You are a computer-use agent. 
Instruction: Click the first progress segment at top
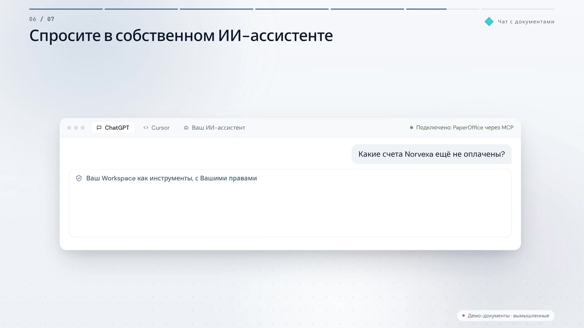coord(66,9)
